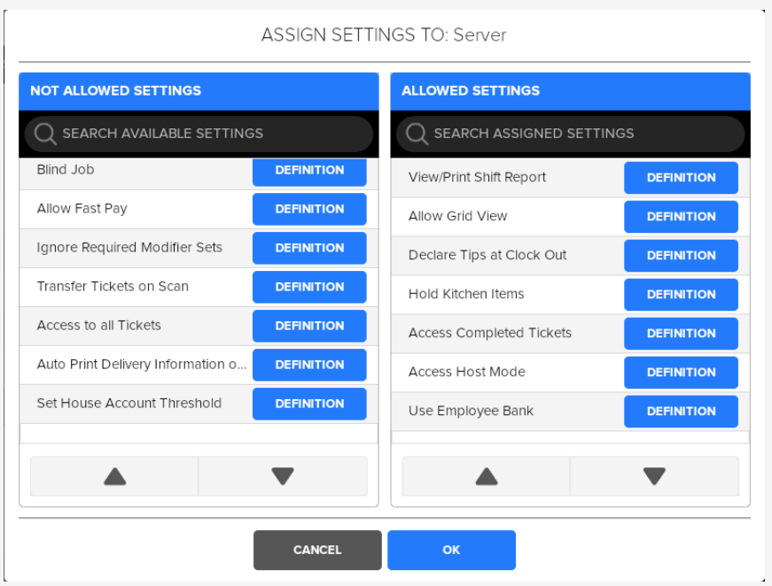
Task: View the definition of Allow Fast Pay
Action: 308,209
